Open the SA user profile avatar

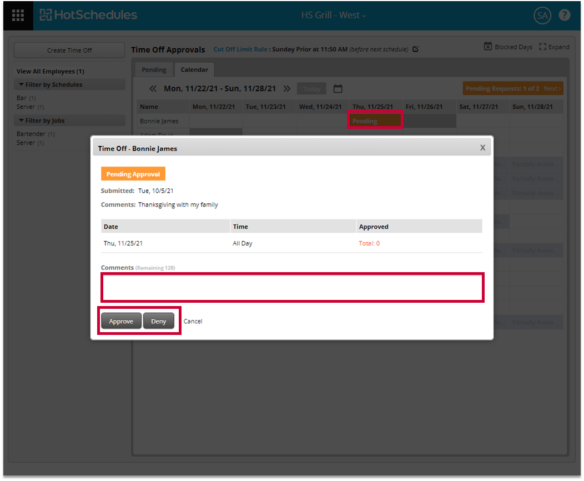click(542, 16)
